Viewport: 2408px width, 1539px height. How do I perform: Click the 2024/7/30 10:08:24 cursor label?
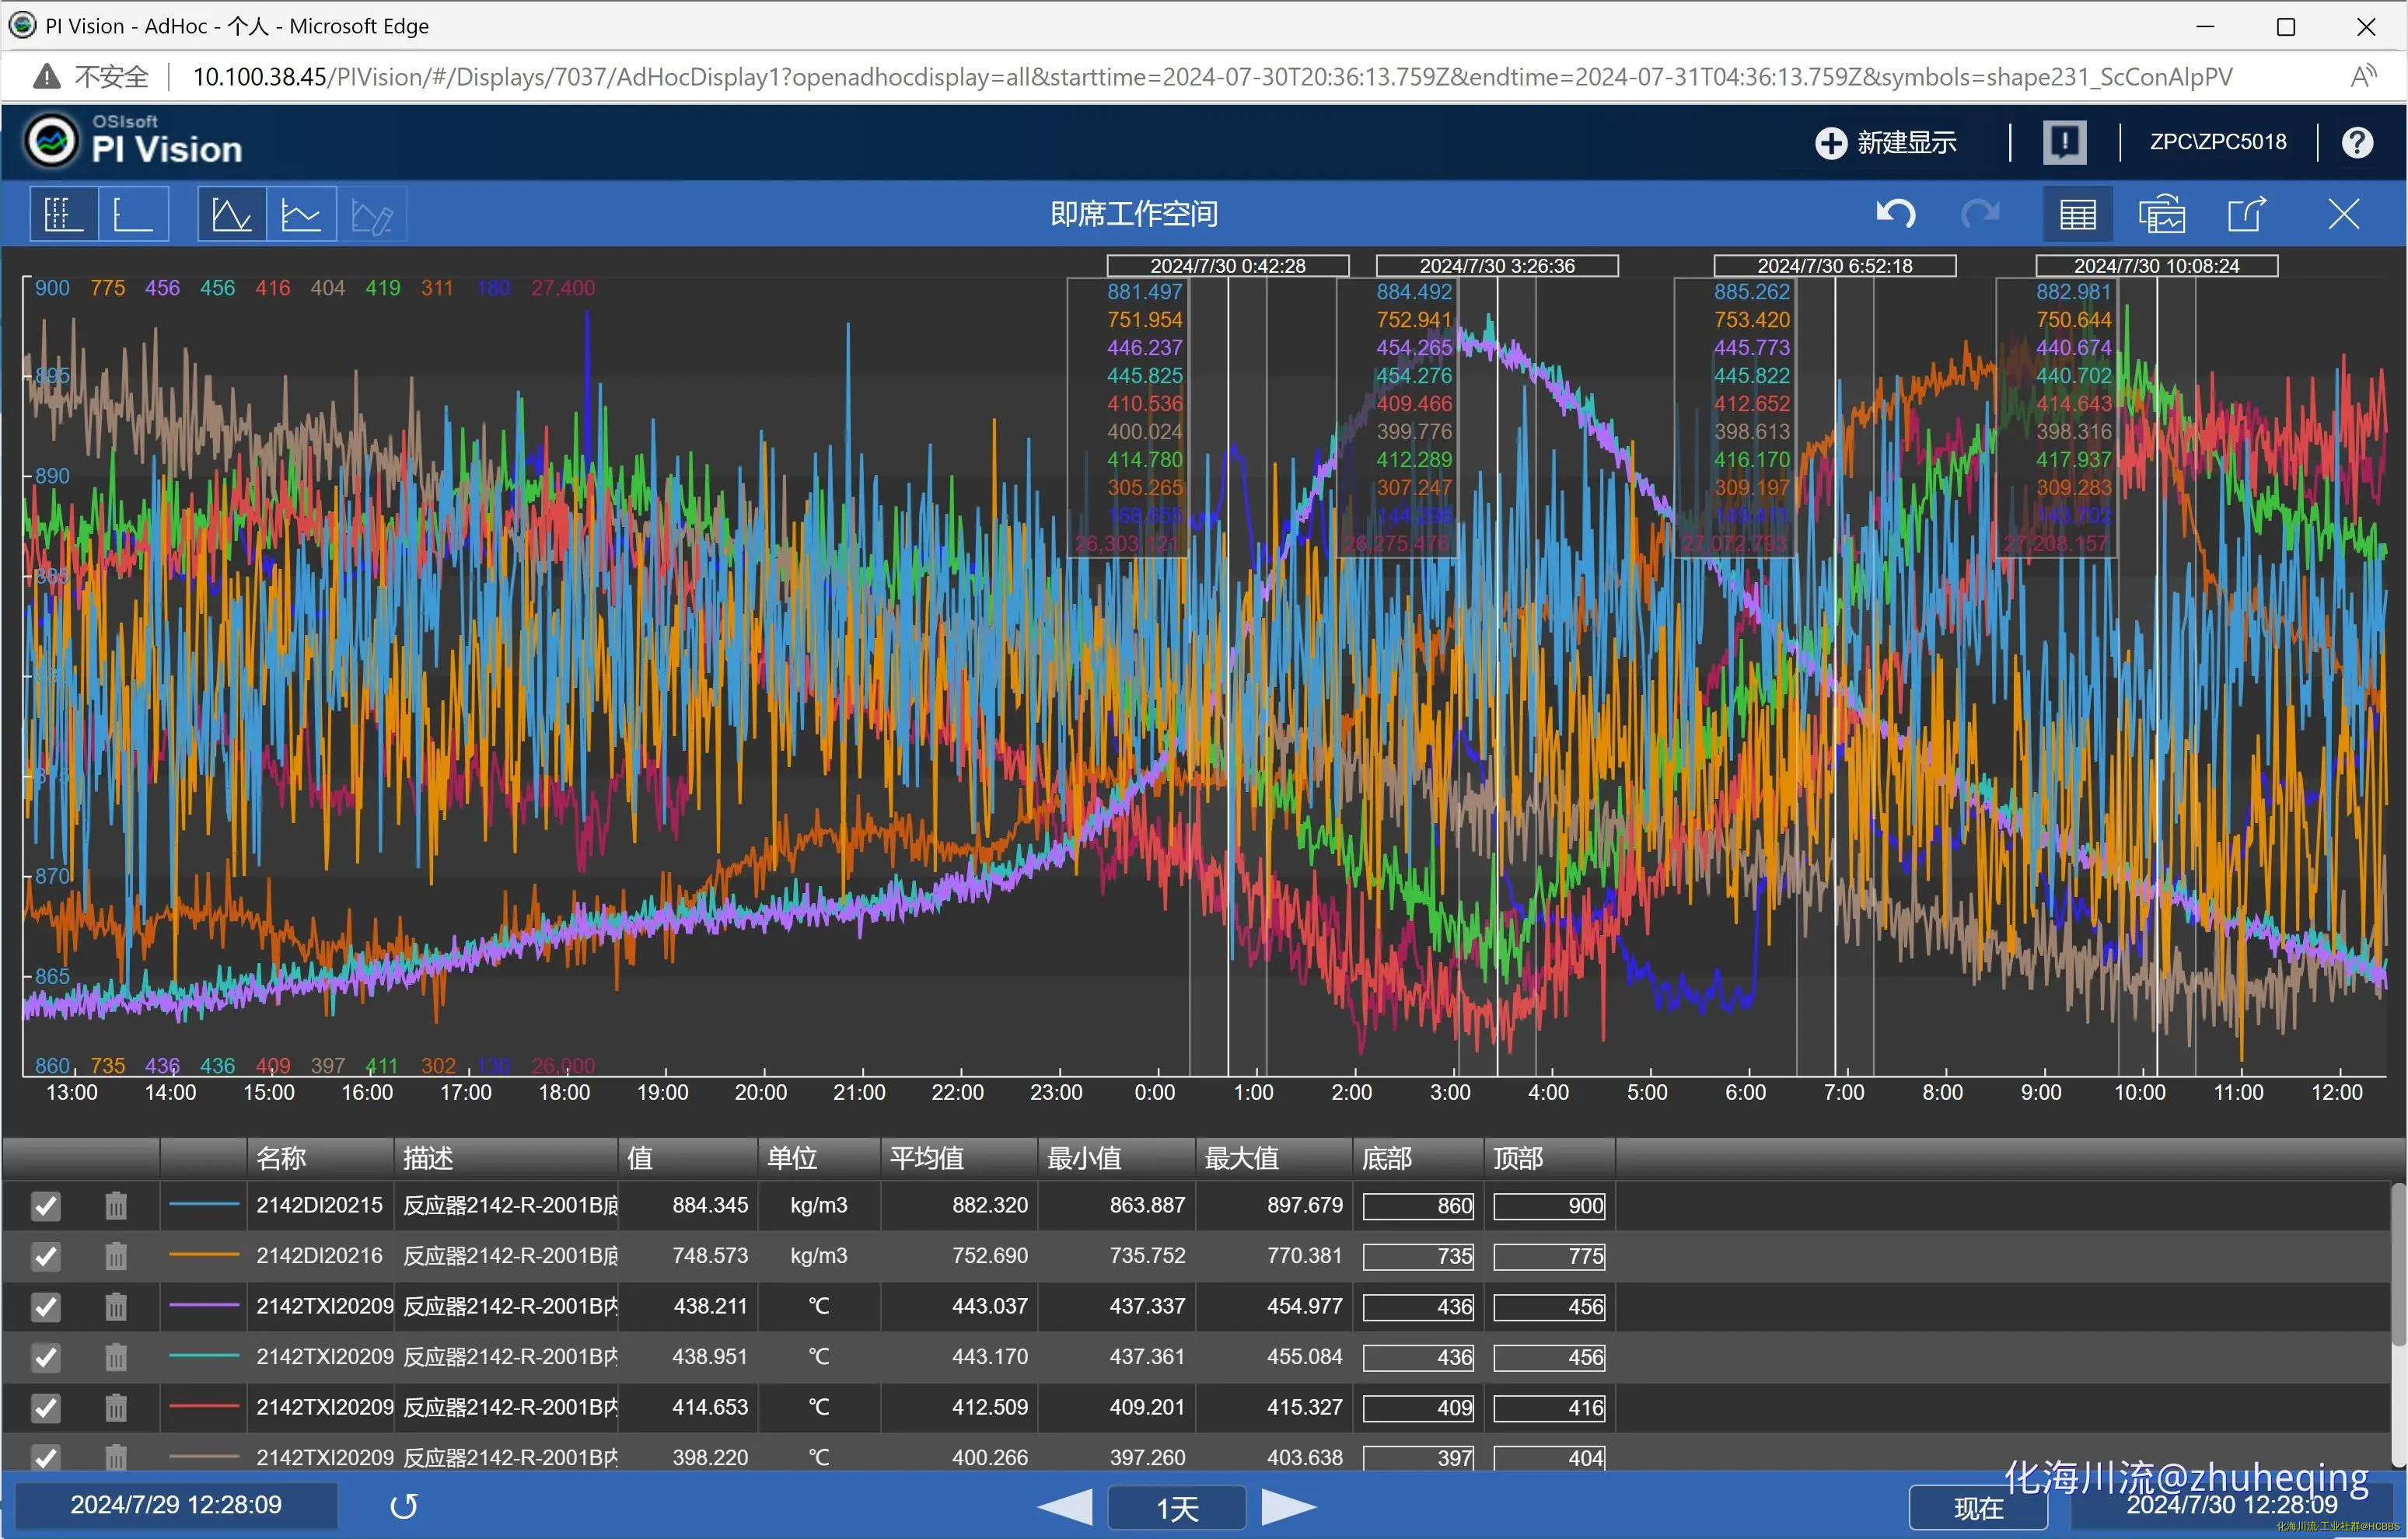pos(2157,266)
